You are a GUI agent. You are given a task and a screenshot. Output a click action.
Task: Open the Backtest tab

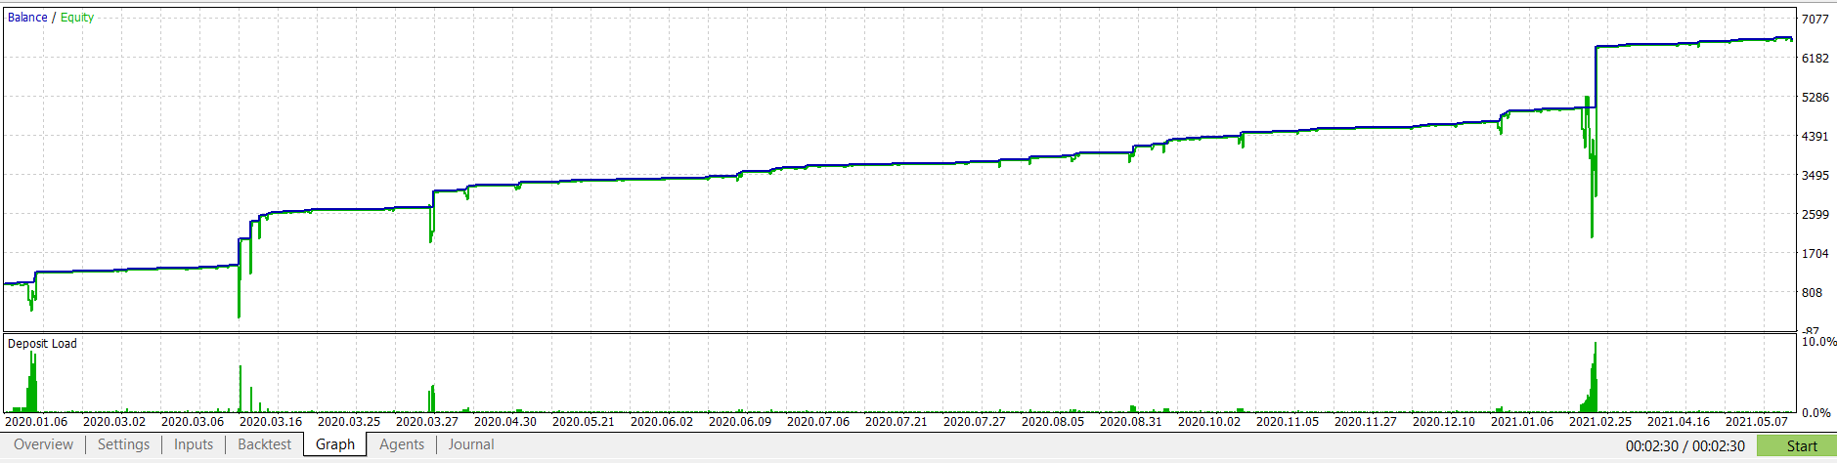coord(265,444)
